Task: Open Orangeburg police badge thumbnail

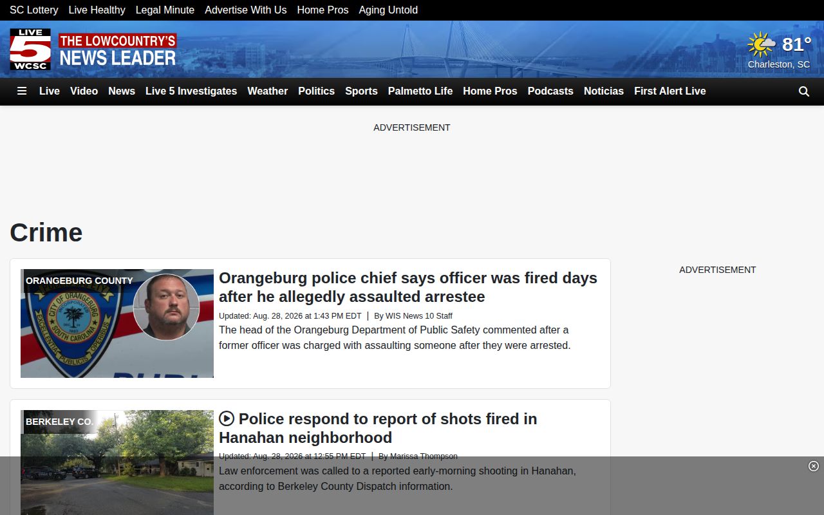Action: pos(117,323)
